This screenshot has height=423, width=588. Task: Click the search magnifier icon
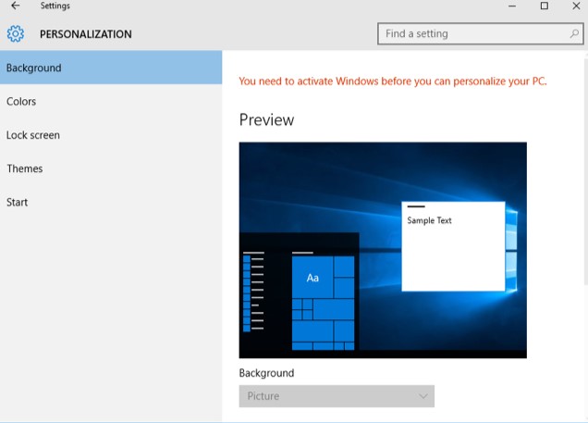click(x=574, y=33)
